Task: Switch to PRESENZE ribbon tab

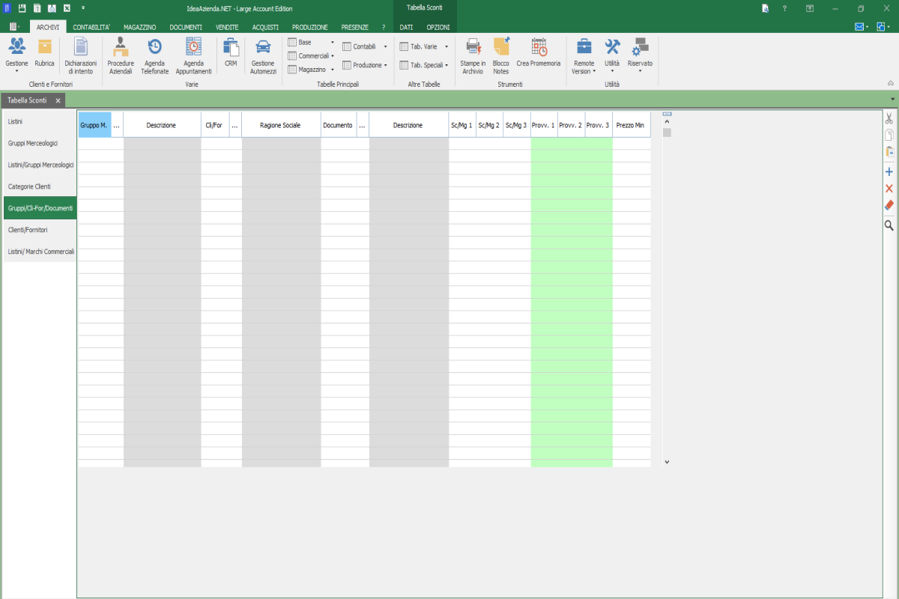Action: [354, 26]
